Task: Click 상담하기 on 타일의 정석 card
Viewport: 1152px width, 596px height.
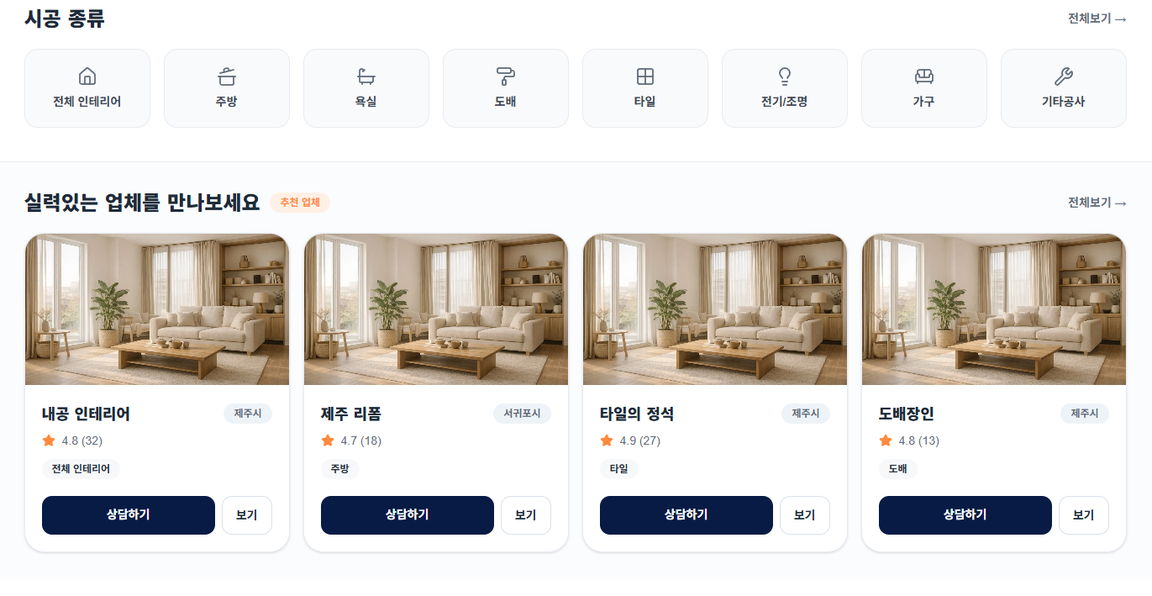Action: click(x=686, y=515)
